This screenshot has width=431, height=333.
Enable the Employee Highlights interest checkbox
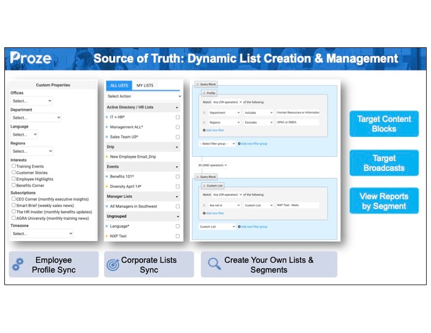pyautogui.click(x=14, y=178)
